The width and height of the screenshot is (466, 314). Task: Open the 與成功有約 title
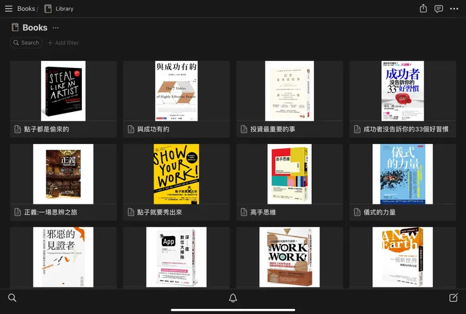pyautogui.click(x=153, y=129)
